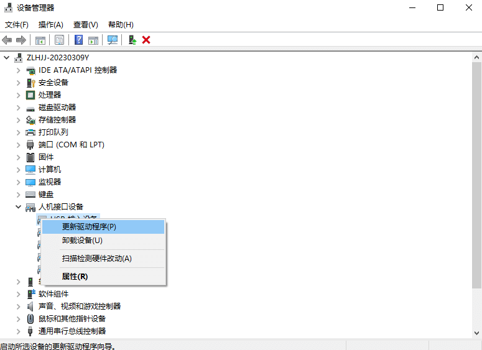Open the 操作(A) menu

point(51,25)
